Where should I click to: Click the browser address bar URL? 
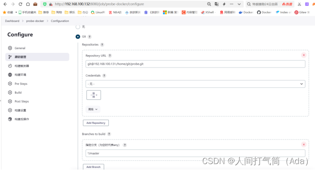coord(99,4)
